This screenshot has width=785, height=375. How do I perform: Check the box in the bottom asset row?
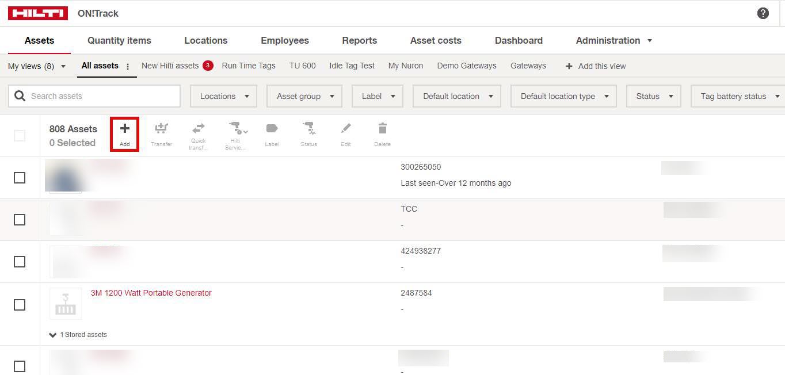[x=20, y=366]
